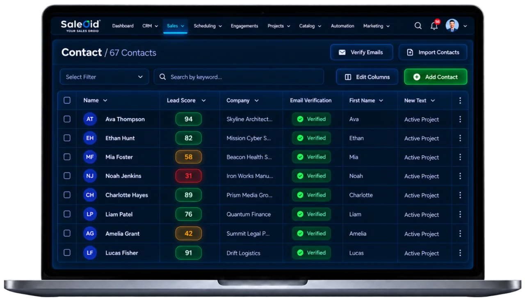
Task: Click the Verify Emails button
Action: [361, 52]
